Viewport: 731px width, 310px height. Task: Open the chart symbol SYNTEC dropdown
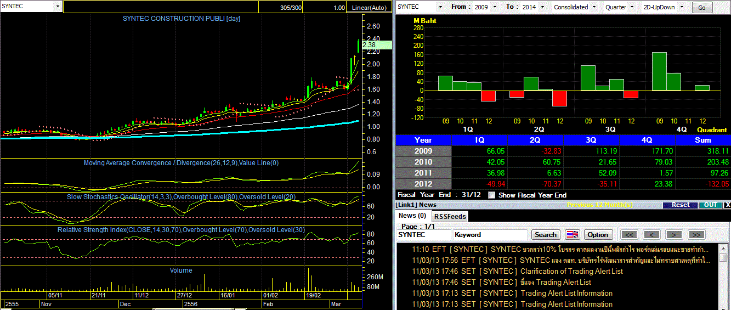[58, 7]
